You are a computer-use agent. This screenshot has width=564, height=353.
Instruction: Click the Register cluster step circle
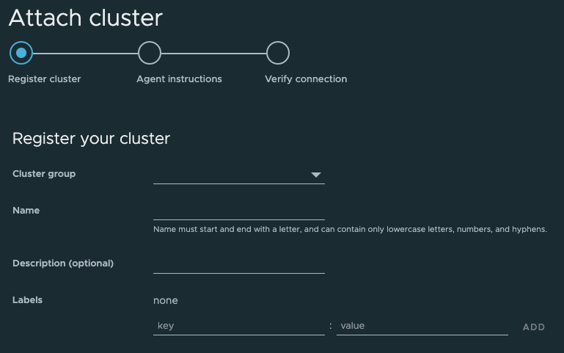(21, 53)
